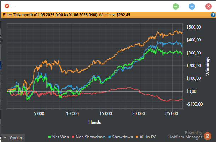Click the Filter: label in the orange bar
This screenshot has width=216, height=142.
click(7, 15)
